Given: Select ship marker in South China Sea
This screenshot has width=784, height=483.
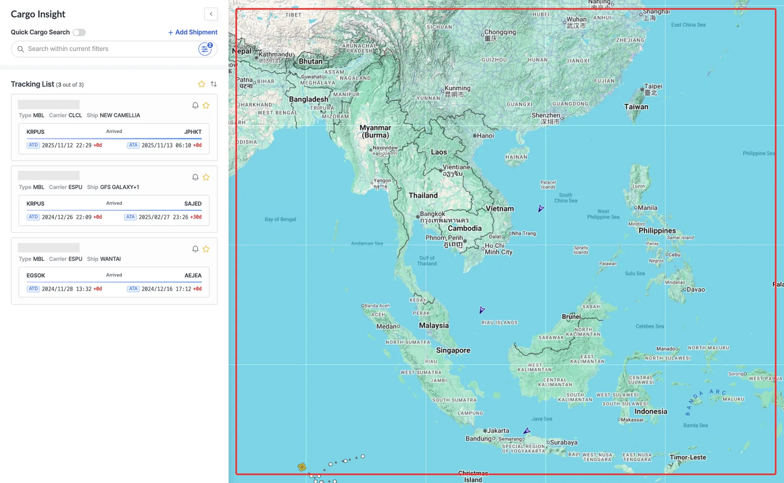Looking at the screenshot, I should click(541, 209).
